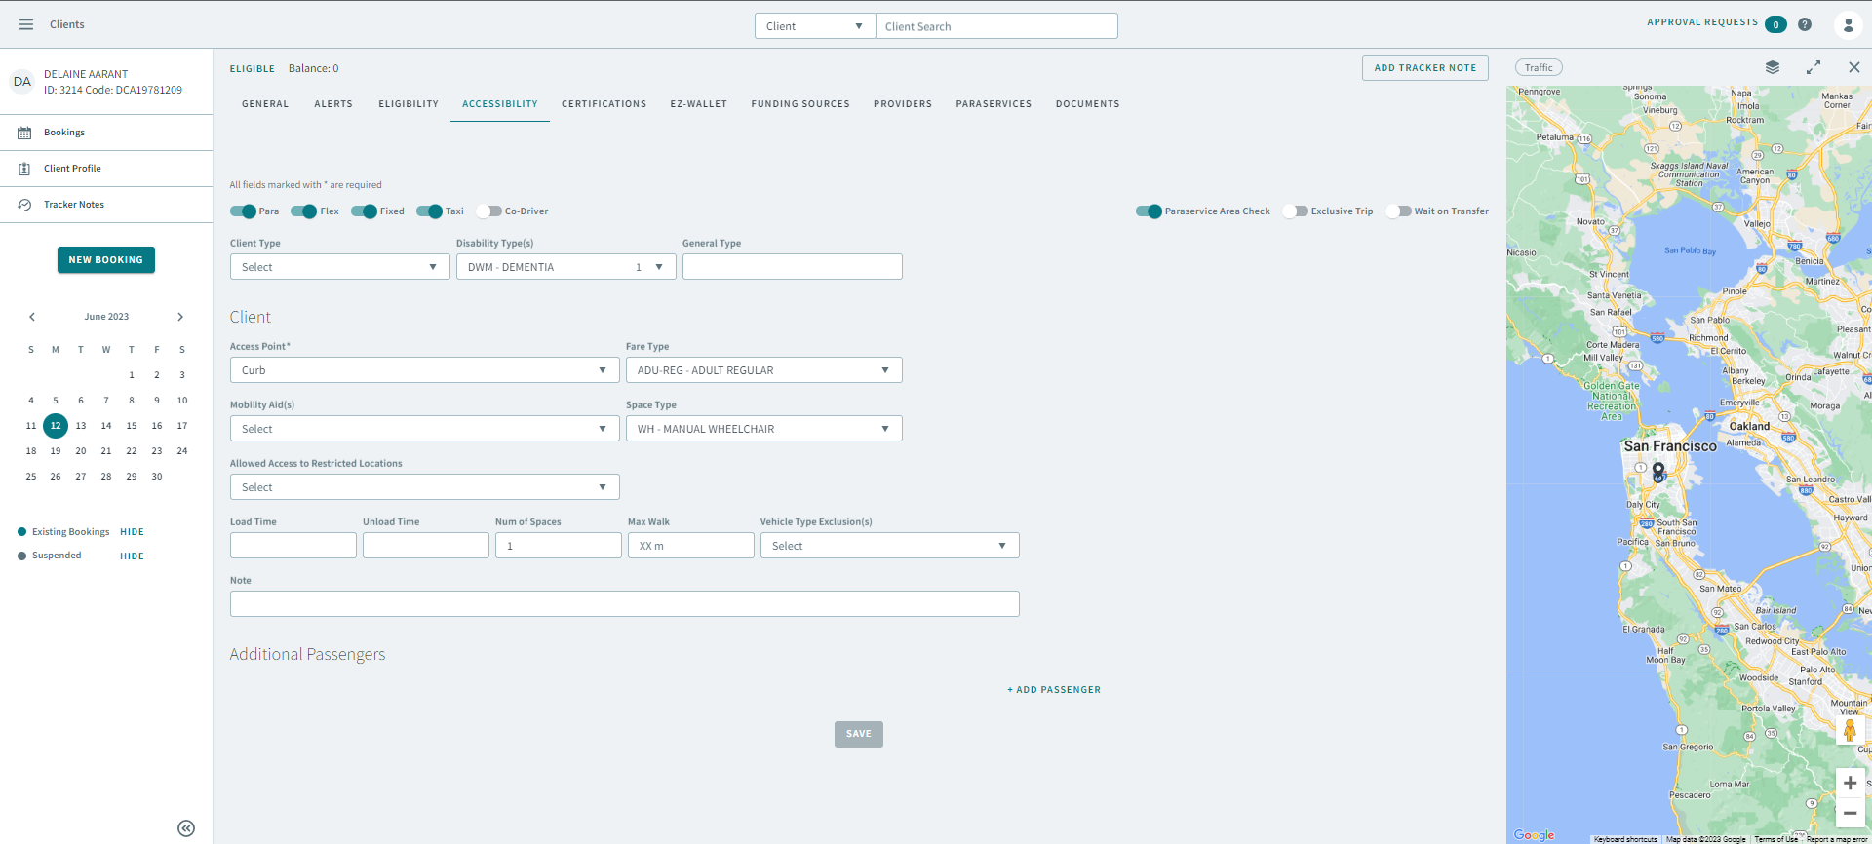The width and height of the screenshot is (1872, 844).
Task: Click the General Type input field
Action: [x=793, y=267]
